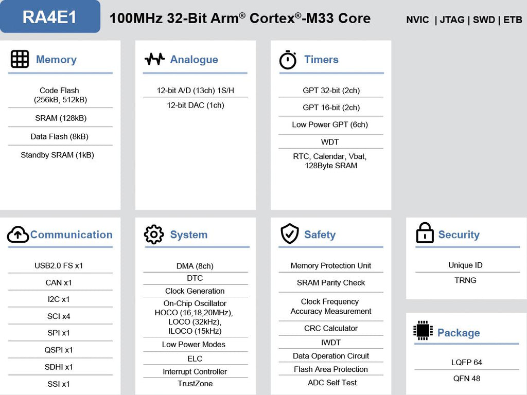Click the GPT 32-bit (2ch) timer row
Screen dimensions: 527x395
click(x=331, y=91)
